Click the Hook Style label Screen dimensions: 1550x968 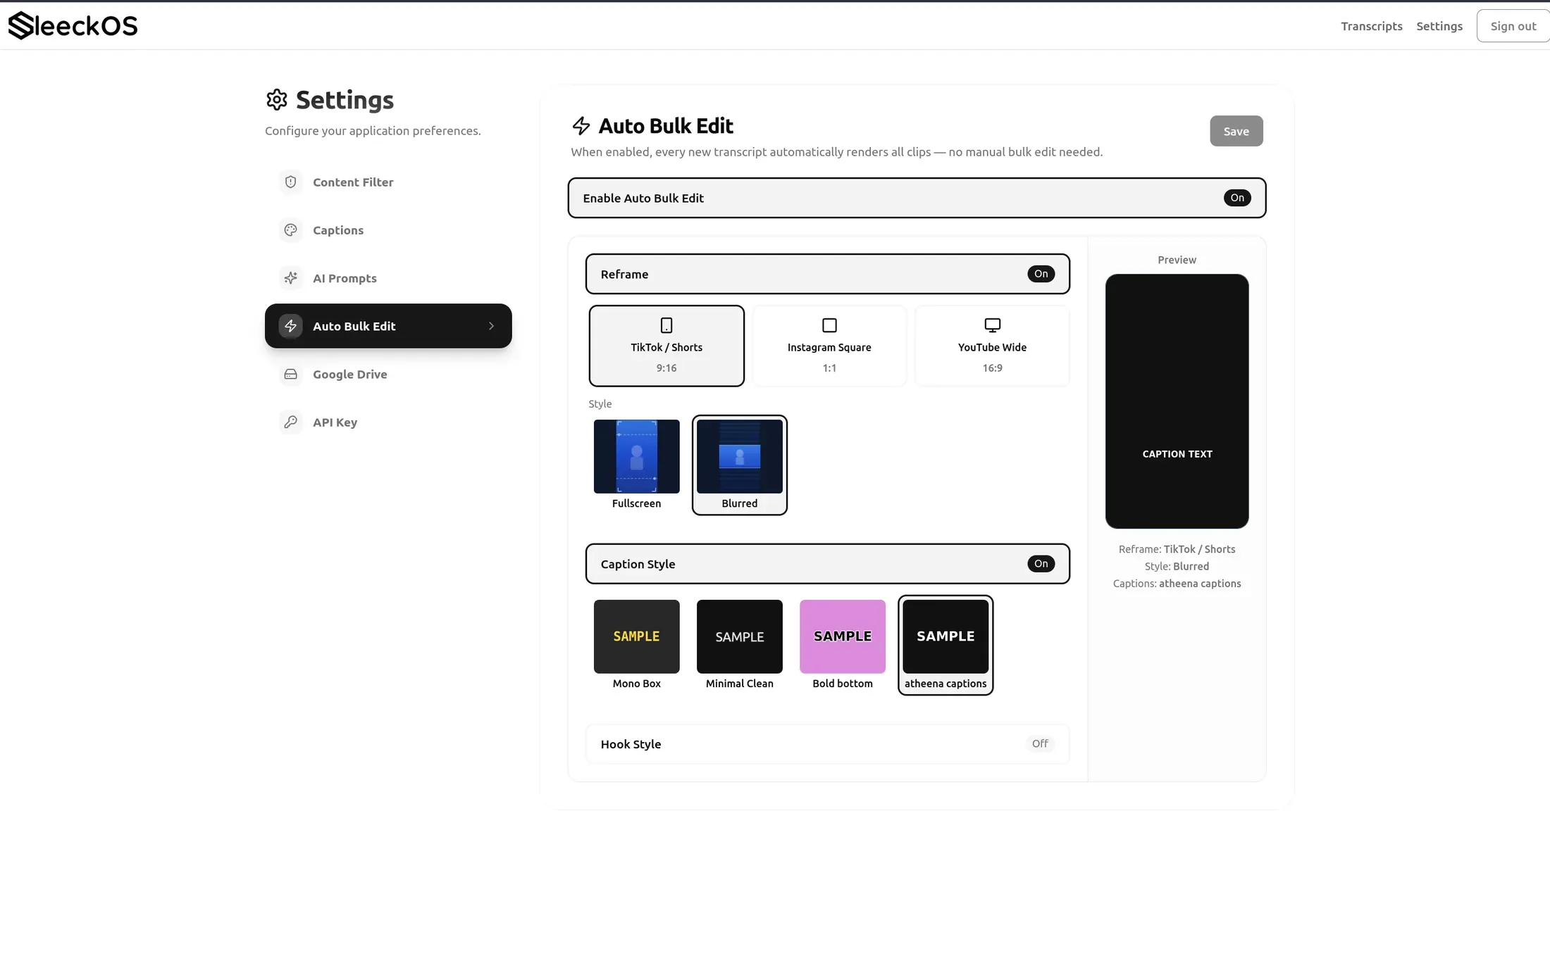(631, 744)
